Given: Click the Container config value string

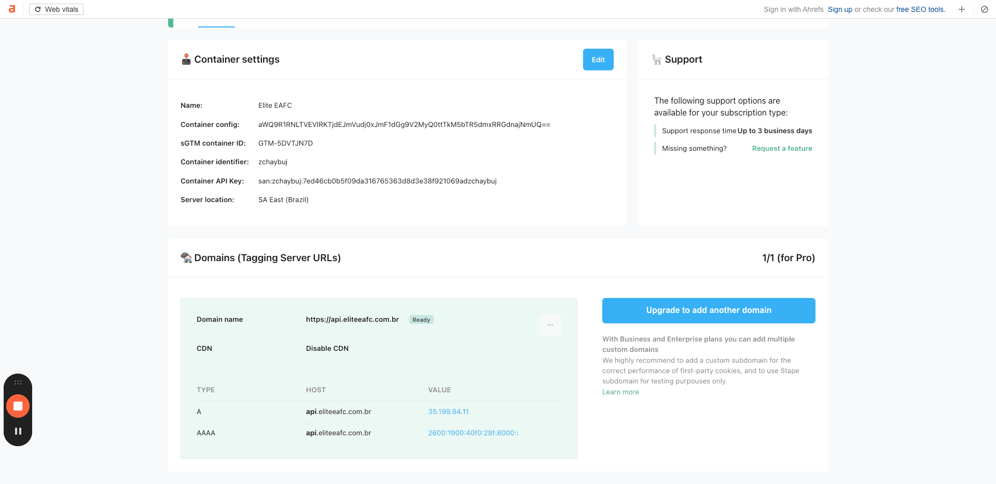Looking at the screenshot, I should pos(404,125).
